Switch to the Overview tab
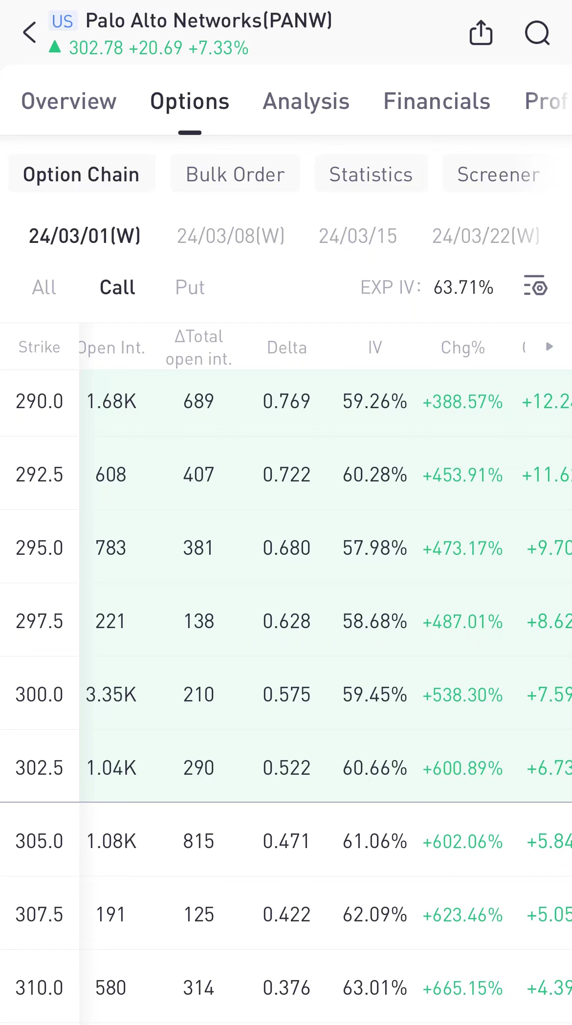 (x=69, y=101)
